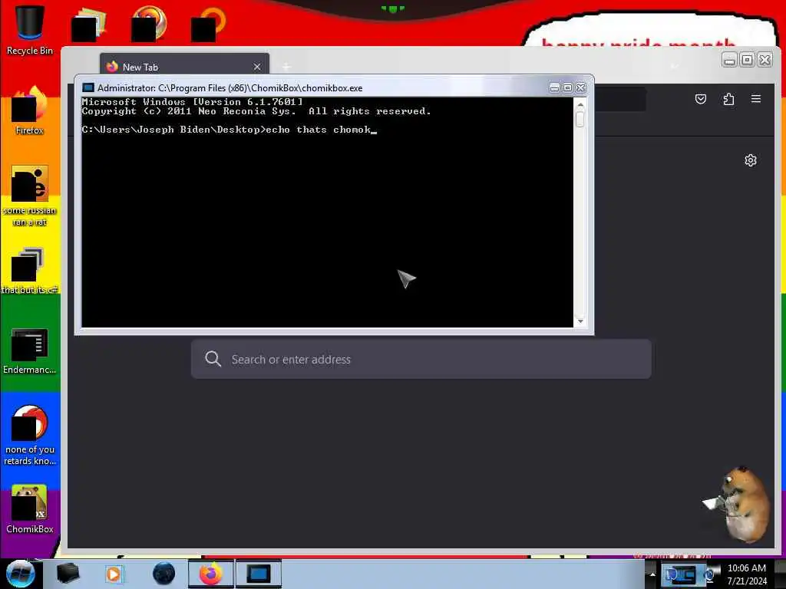This screenshot has width=786, height=589.
Task: Maximize the command prompt window
Action: [567, 87]
